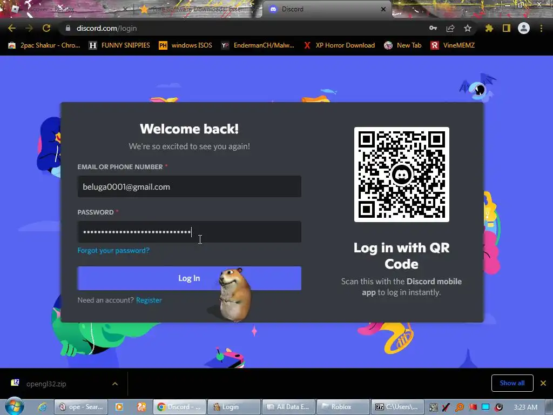
Task: Switch to 7-Zip C:\Users\ taskbar window
Action: click(x=397, y=407)
